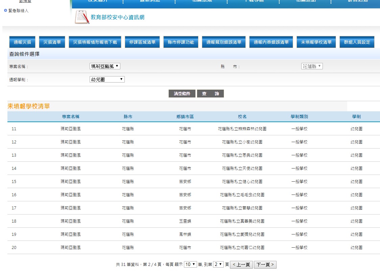Open the 緊急聯絡人 sidebar link

point(19,11)
